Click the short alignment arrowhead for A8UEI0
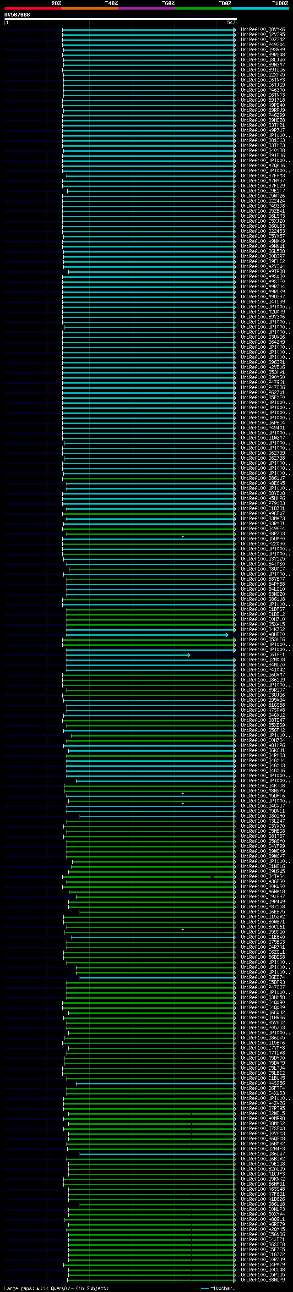The image size is (293, 1292). pyautogui.click(x=227, y=635)
